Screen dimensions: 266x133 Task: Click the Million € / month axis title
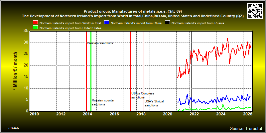point(15,71)
